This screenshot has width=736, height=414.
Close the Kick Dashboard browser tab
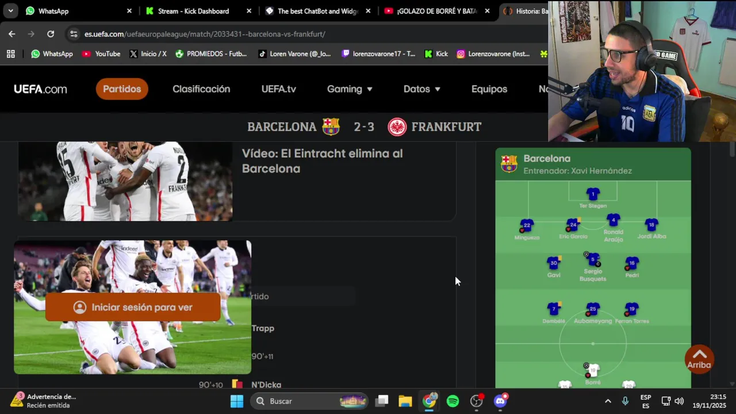tap(249, 11)
